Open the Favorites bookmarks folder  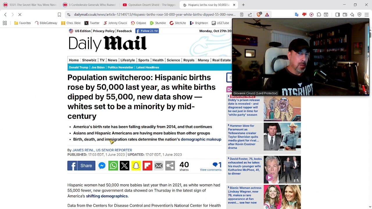click(x=22, y=23)
